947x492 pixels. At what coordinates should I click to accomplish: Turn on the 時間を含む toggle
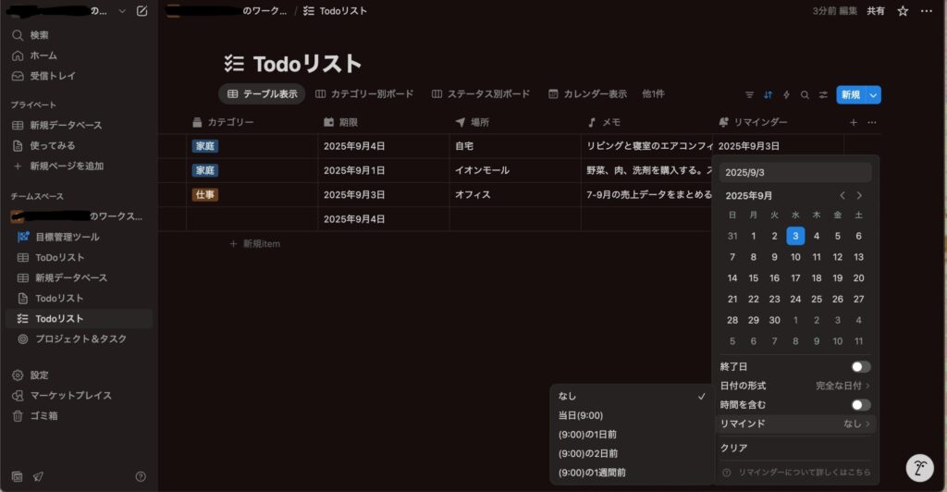[x=860, y=405]
